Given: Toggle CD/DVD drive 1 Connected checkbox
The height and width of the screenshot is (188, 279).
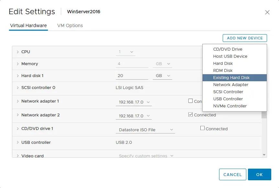Looking at the screenshot, I should pos(202,128).
